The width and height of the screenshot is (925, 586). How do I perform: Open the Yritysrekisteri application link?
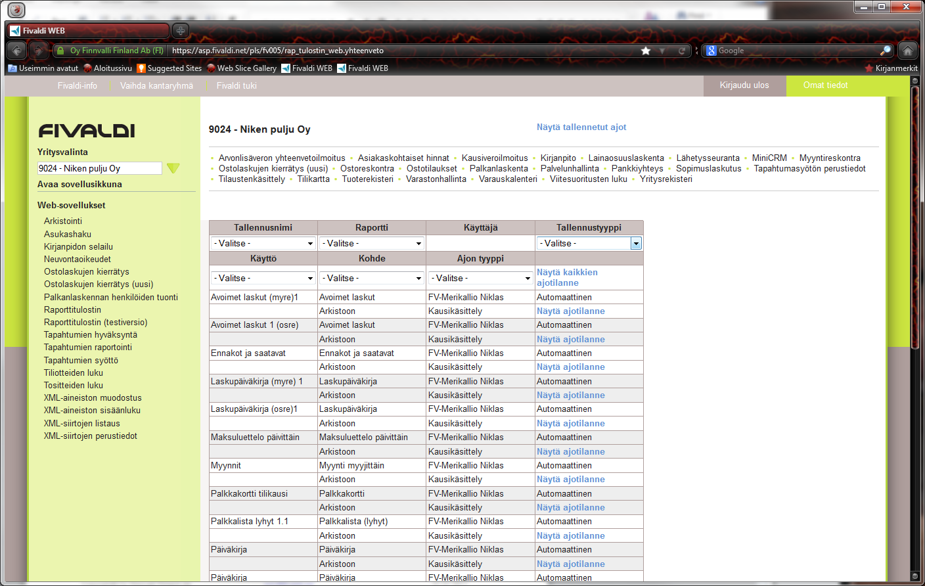click(666, 179)
